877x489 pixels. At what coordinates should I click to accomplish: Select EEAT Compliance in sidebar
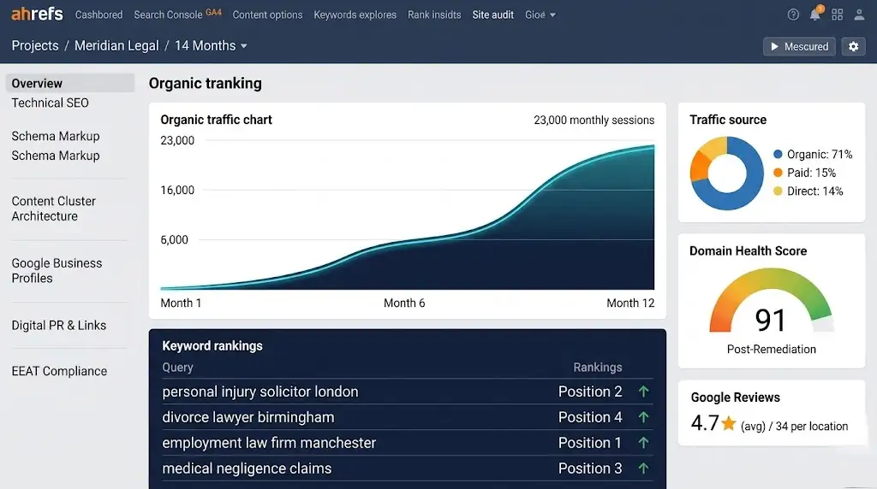pos(59,371)
